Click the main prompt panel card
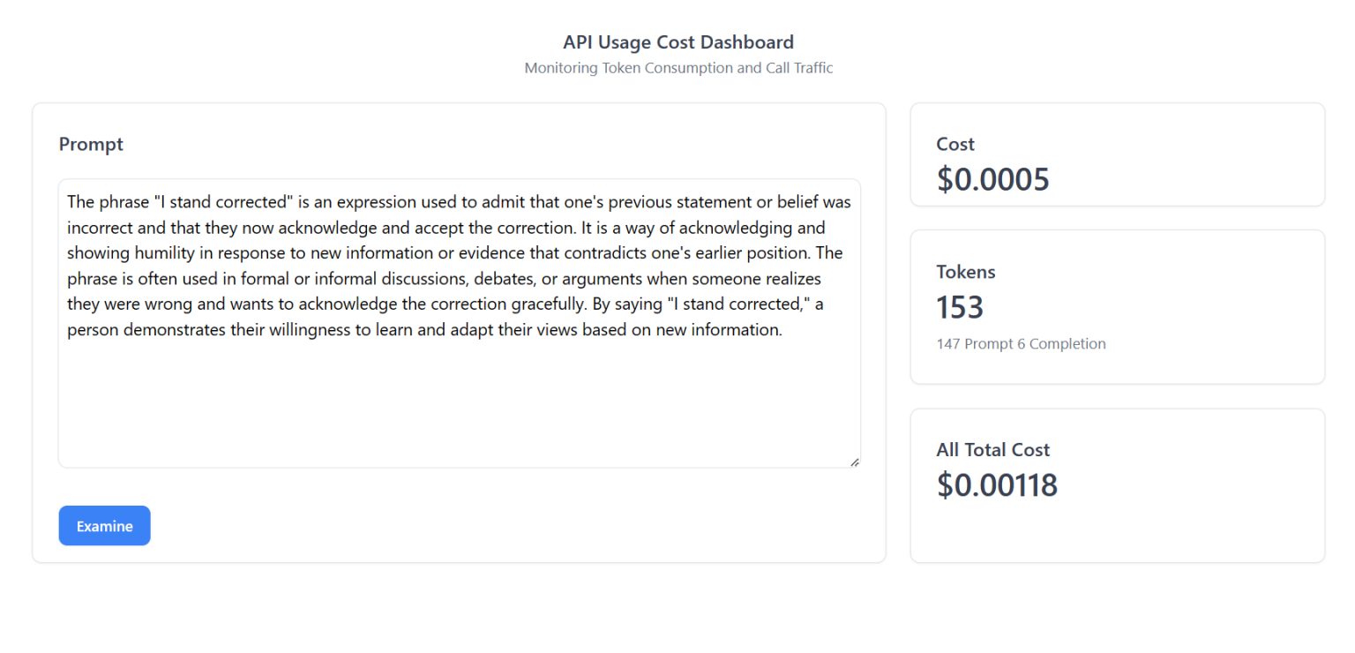 (459, 547)
